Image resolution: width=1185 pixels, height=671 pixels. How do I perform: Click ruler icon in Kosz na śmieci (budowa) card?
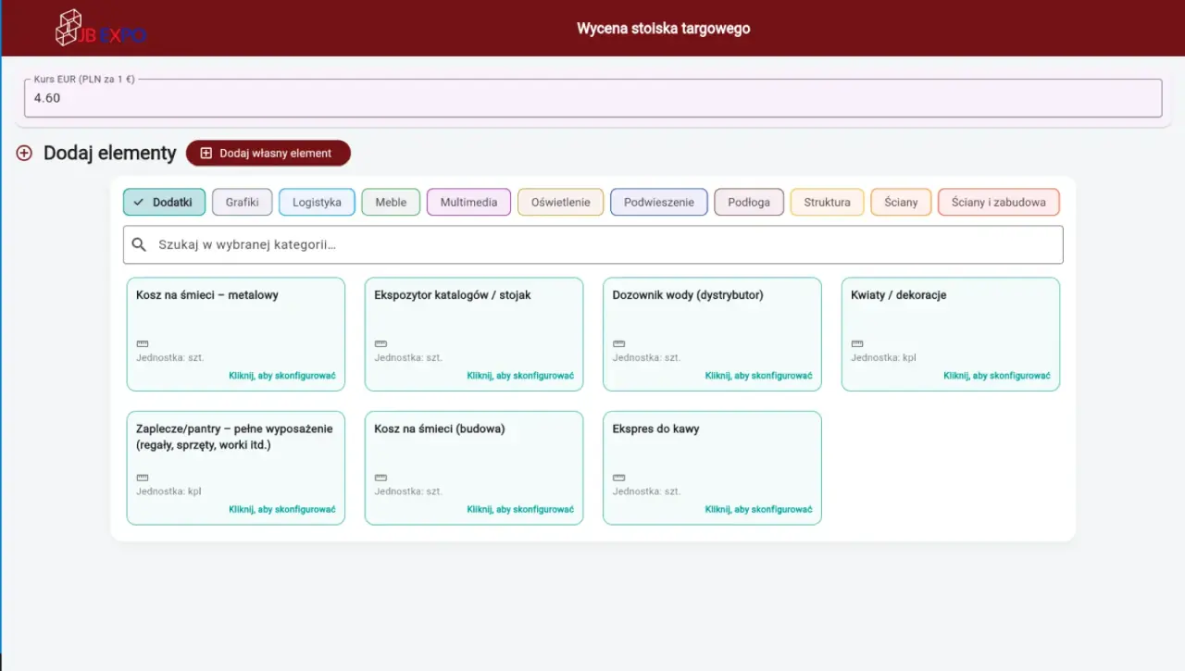coord(380,478)
